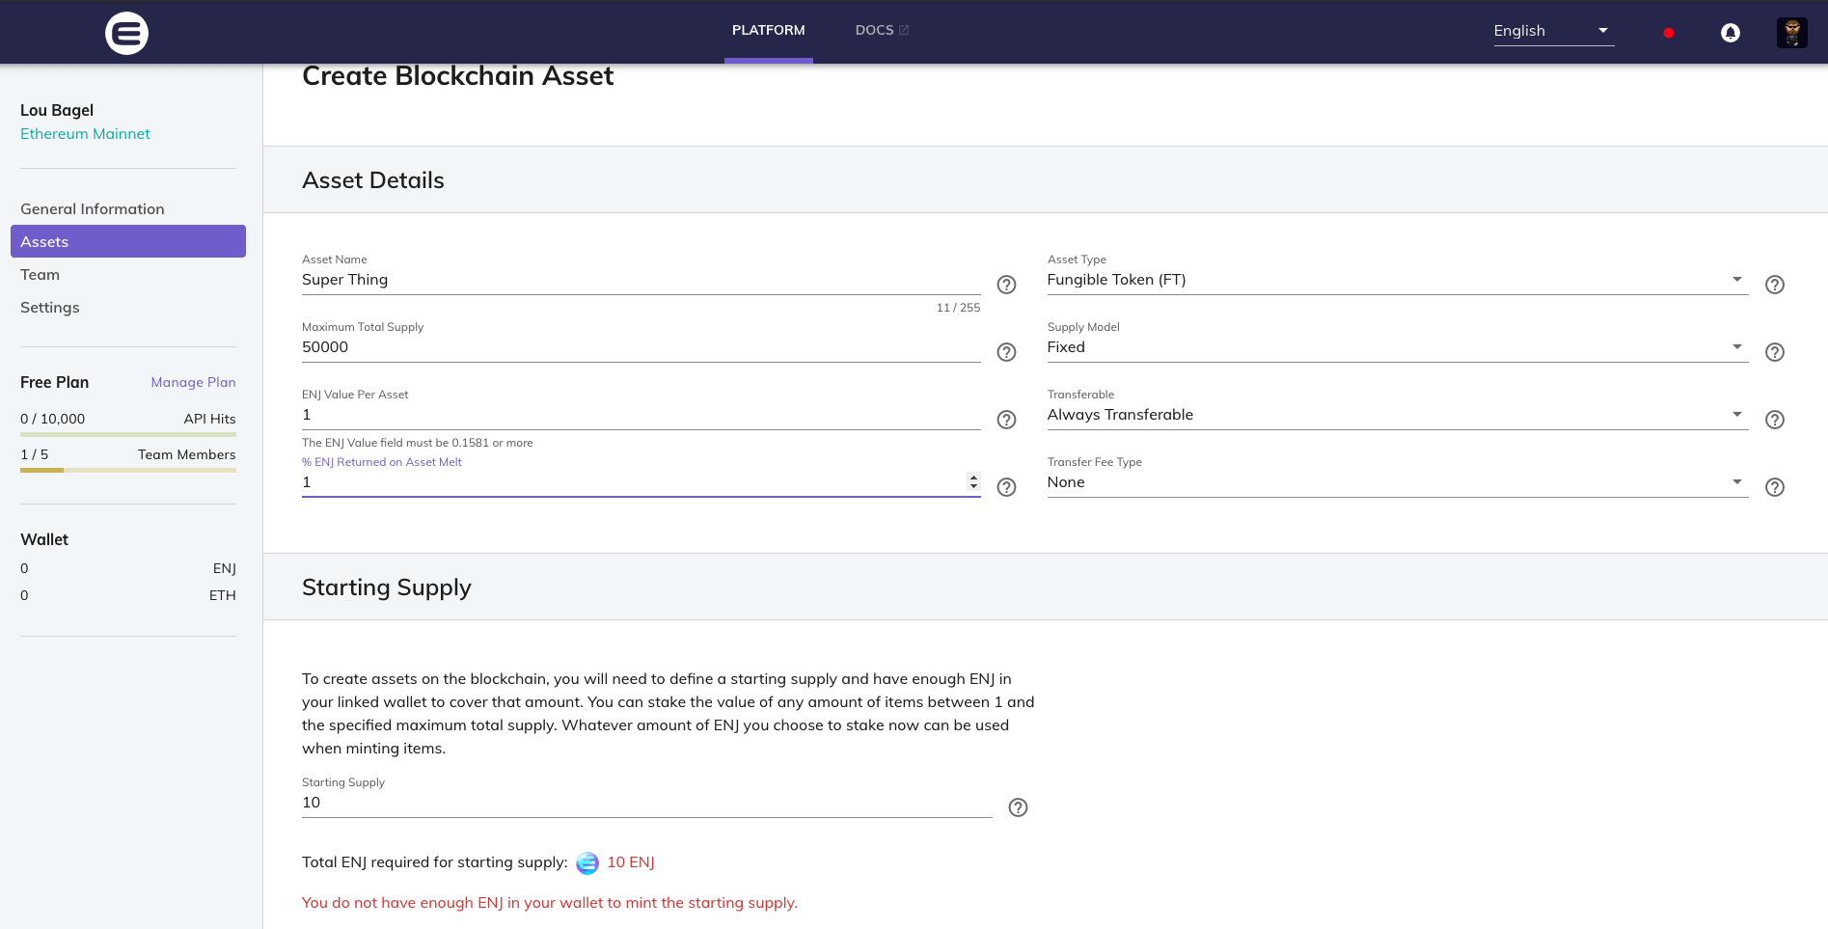Adjust the ENJ Returned percentage stepper
1828x929 pixels.
973,481
